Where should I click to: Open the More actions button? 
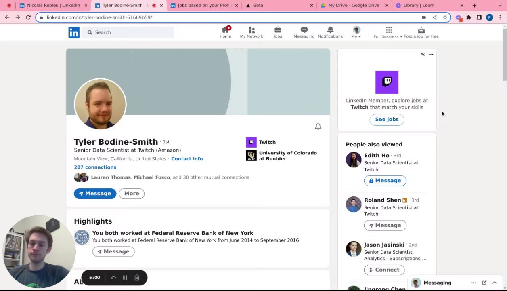pyautogui.click(x=132, y=193)
